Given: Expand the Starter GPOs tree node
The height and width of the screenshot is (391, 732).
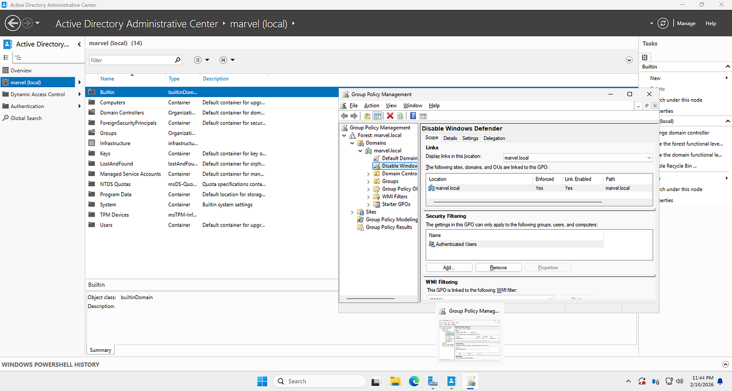Looking at the screenshot, I should tap(368, 204).
